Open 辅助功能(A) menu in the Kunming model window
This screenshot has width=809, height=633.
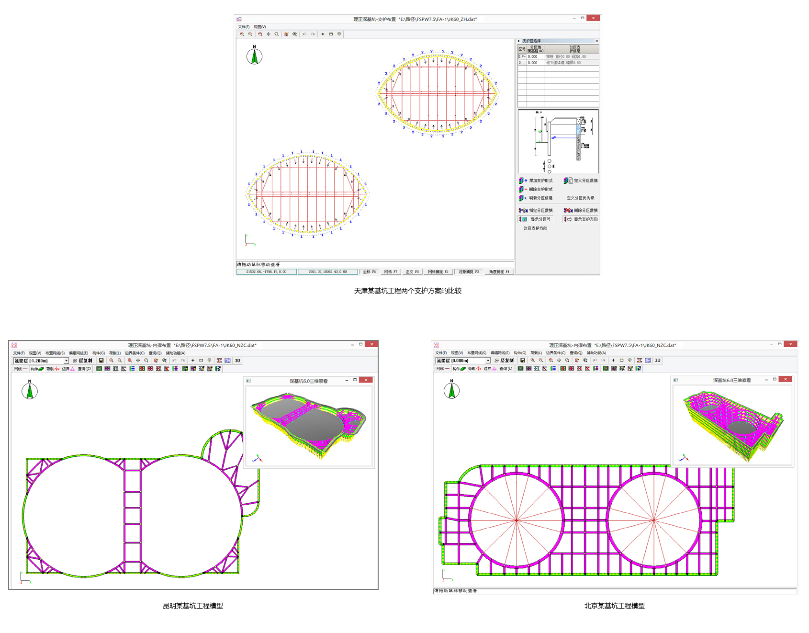click(x=176, y=353)
